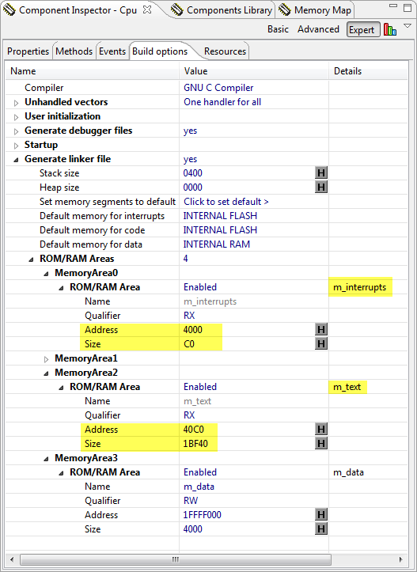The width and height of the screenshot is (417, 572).
Task: Toggle hex button for m_interrupts Size C0
Action: (x=321, y=343)
